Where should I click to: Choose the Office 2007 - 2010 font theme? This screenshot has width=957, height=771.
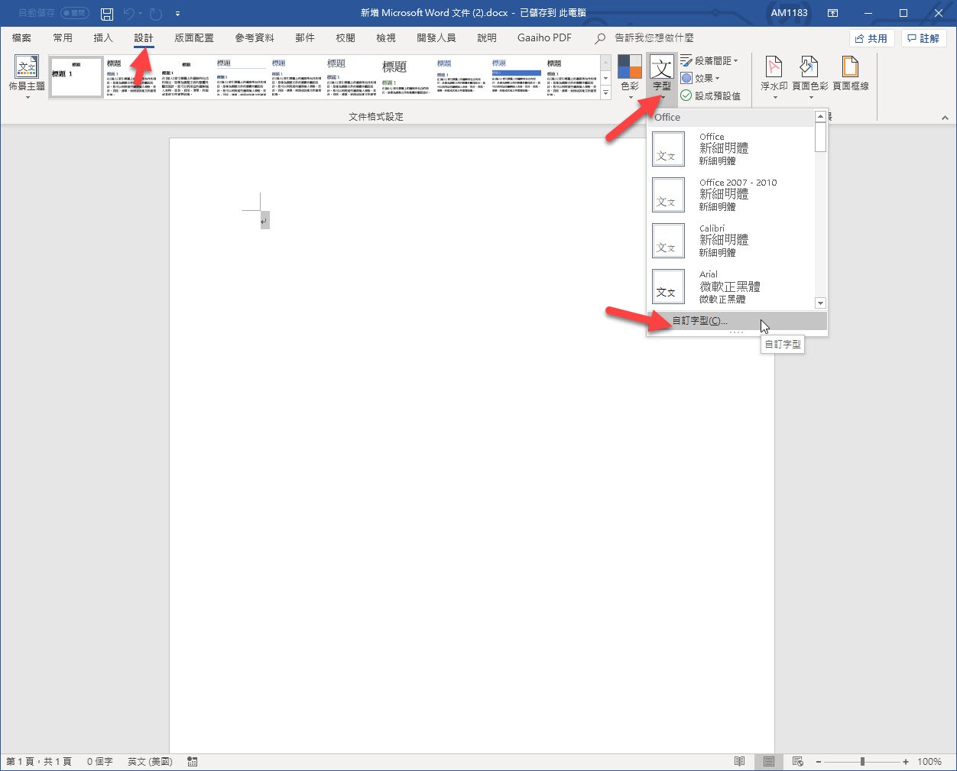point(732,195)
